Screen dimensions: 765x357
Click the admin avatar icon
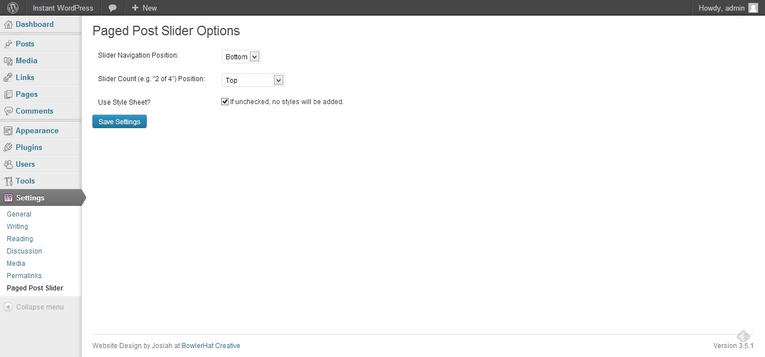[753, 8]
